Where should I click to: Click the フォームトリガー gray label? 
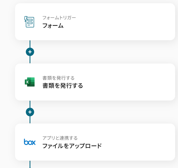[x=59, y=18]
